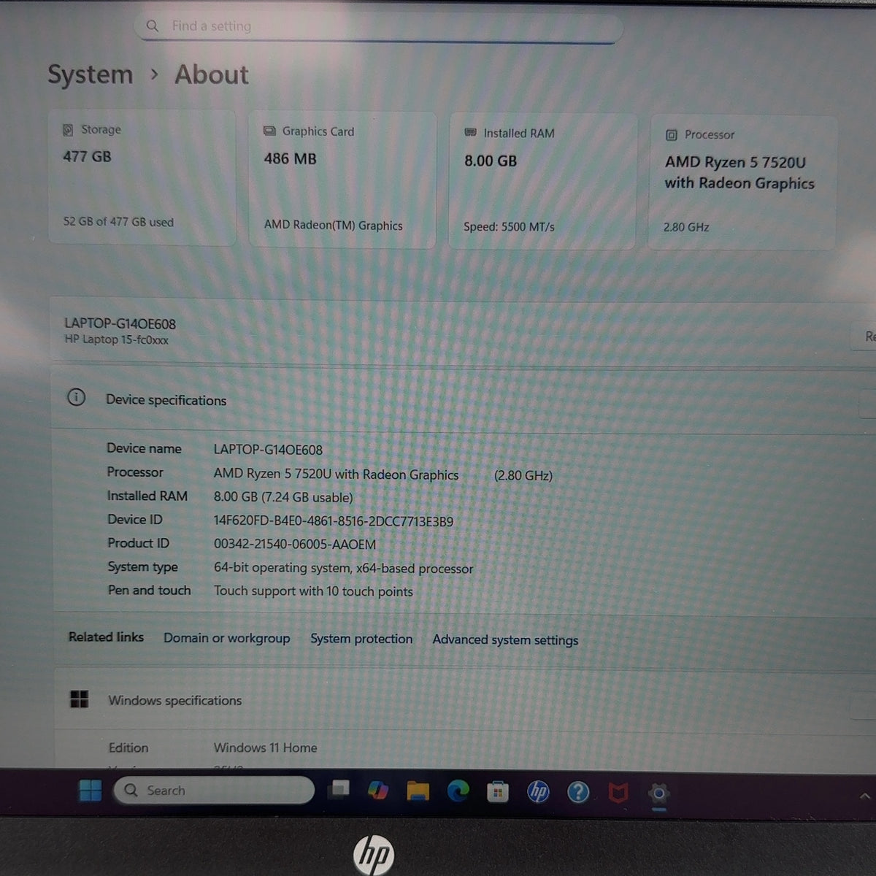Click the Settings gear taskbar icon
This screenshot has height=876, width=876.
pyautogui.click(x=658, y=794)
